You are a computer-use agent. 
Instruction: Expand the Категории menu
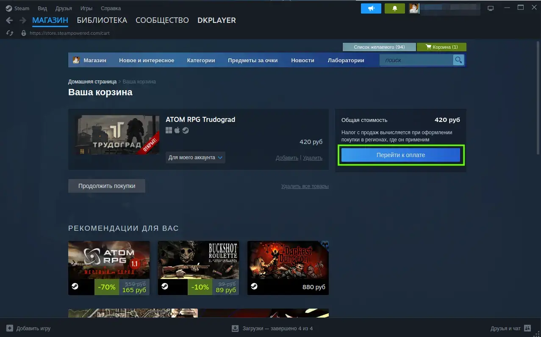[201, 60]
